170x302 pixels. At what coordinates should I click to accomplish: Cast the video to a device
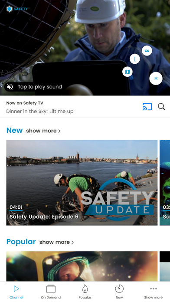pyautogui.click(x=147, y=107)
